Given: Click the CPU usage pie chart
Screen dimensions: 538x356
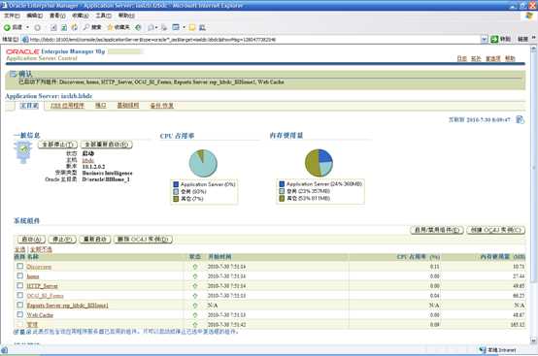Looking at the screenshot, I should [203, 163].
